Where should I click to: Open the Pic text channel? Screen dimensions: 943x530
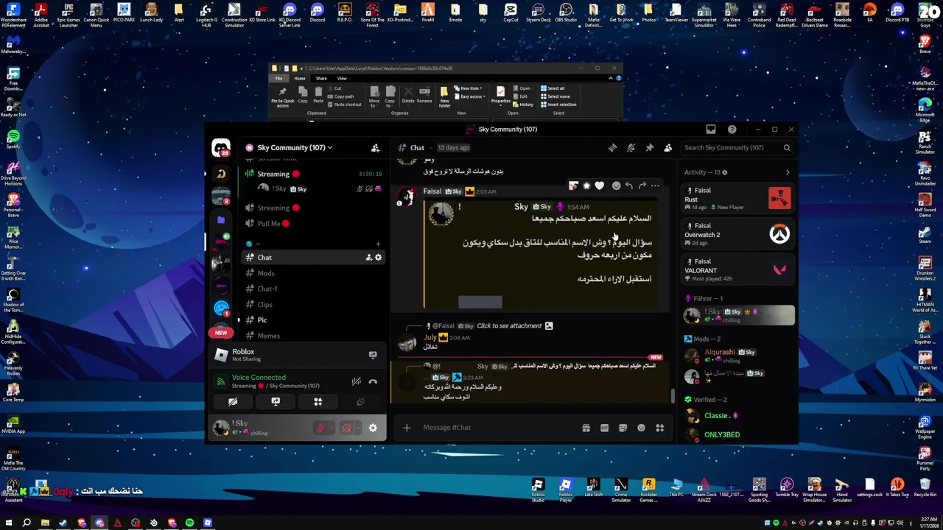[x=312, y=319]
